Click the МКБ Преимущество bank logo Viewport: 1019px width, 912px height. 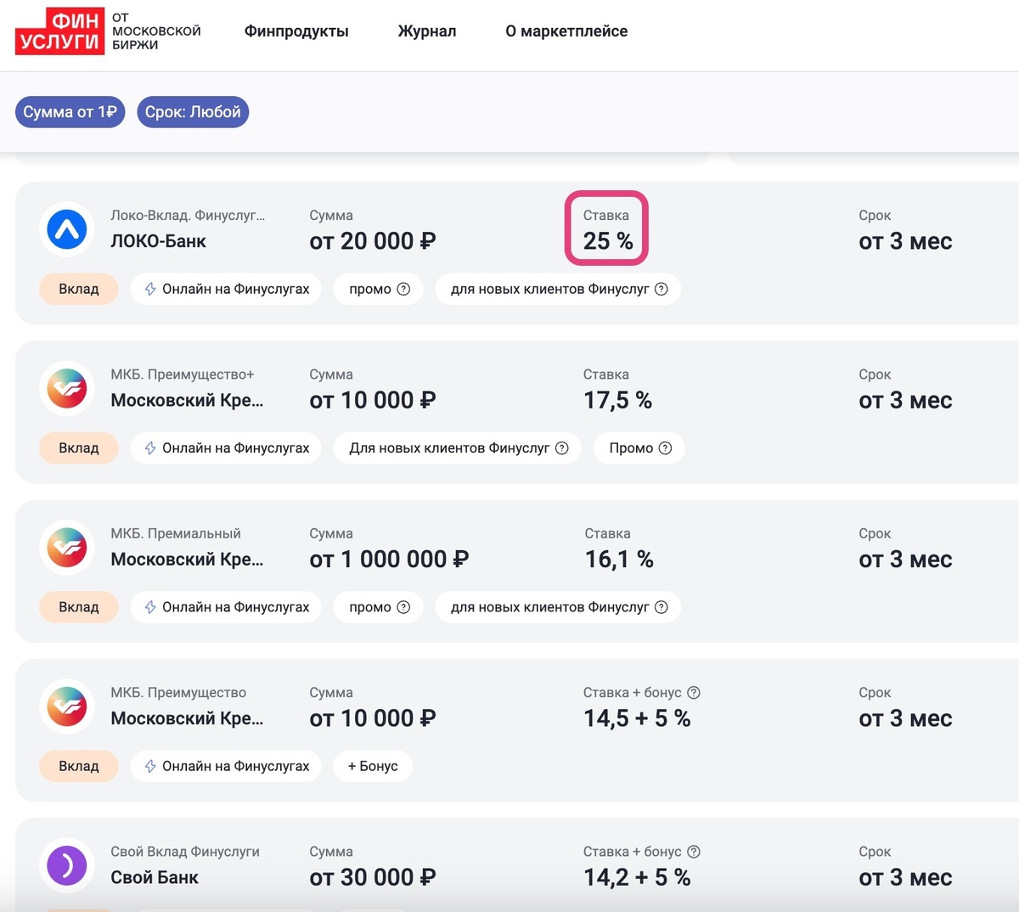67,707
